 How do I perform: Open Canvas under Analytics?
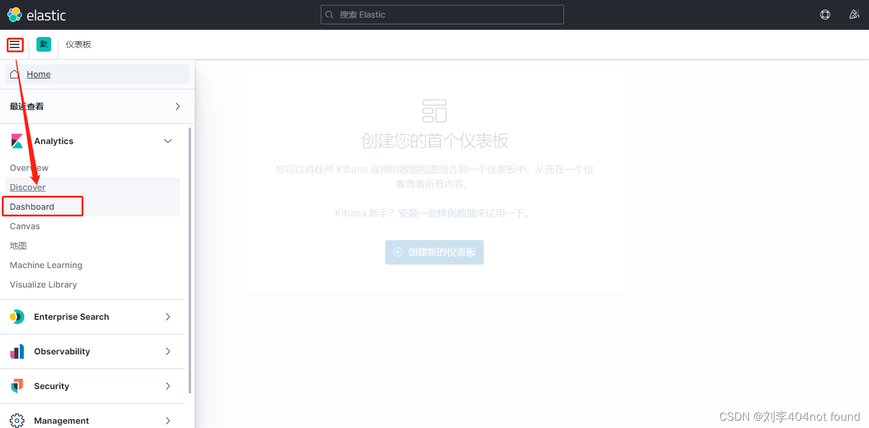coord(25,226)
